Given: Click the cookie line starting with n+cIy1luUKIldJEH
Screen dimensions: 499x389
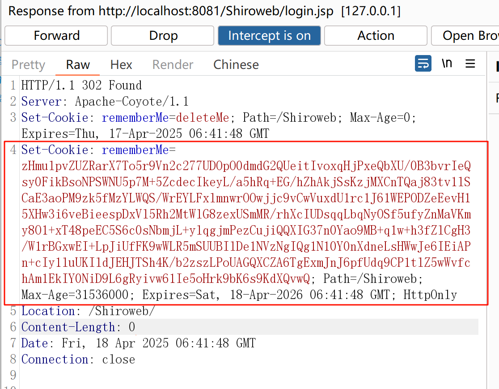Looking at the screenshot, I should pyautogui.click(x=246, y=263).
